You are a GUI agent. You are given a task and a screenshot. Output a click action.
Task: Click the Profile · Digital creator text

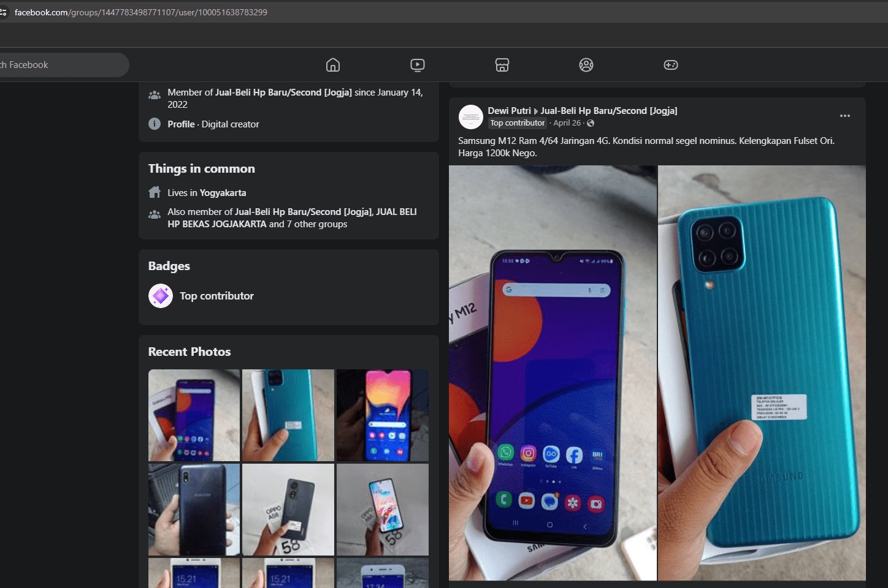(x=213, y=124)
